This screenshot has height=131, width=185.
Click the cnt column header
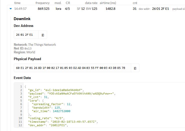tap(135, 3)
